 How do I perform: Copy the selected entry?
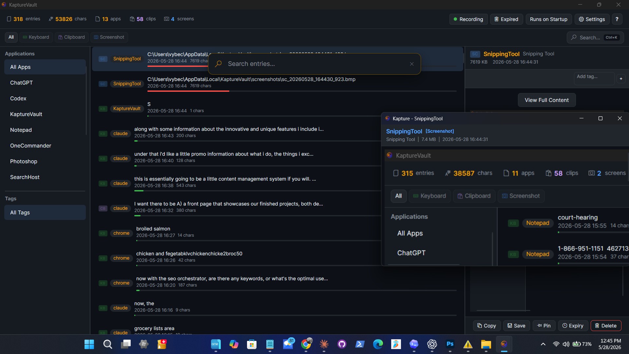tap(486, 325)
